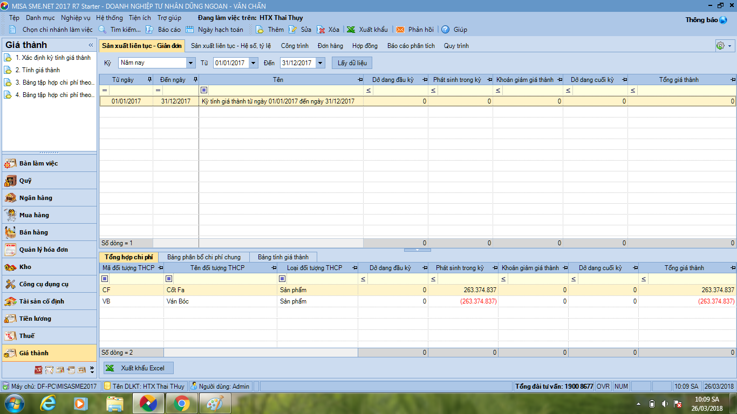Open Tài sản cố định module
Viewport: 737px width, 414px height.
click(50, 301)
